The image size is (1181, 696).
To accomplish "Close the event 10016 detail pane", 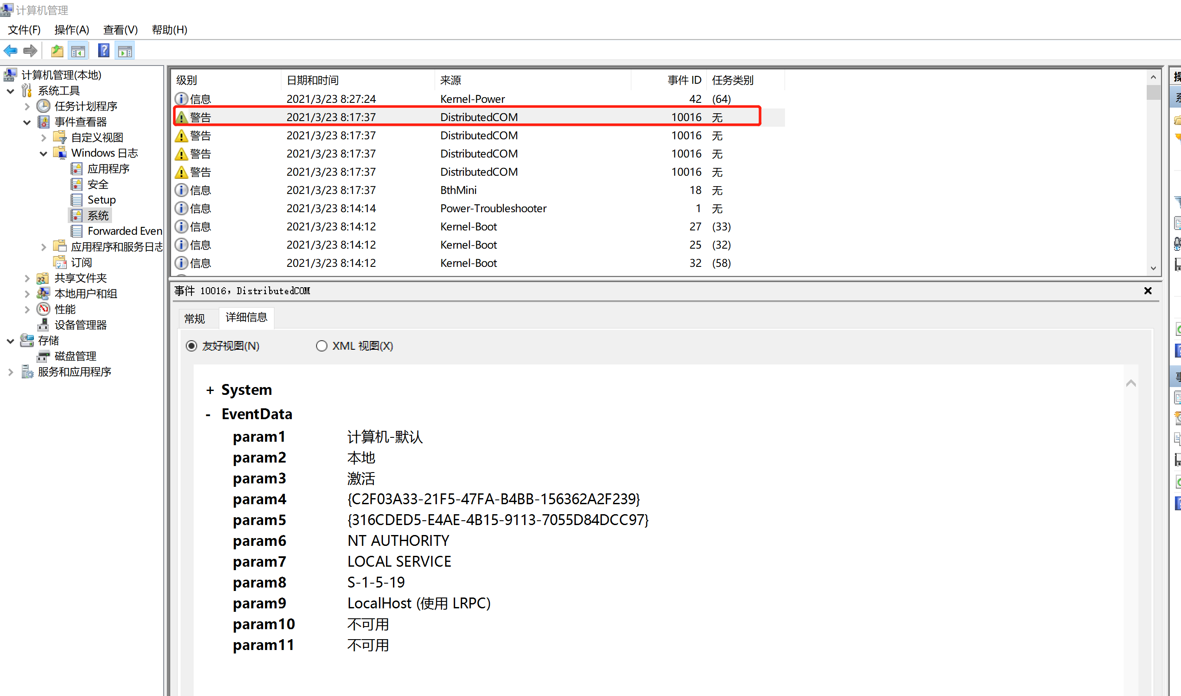I will [x=1148, y=291].
